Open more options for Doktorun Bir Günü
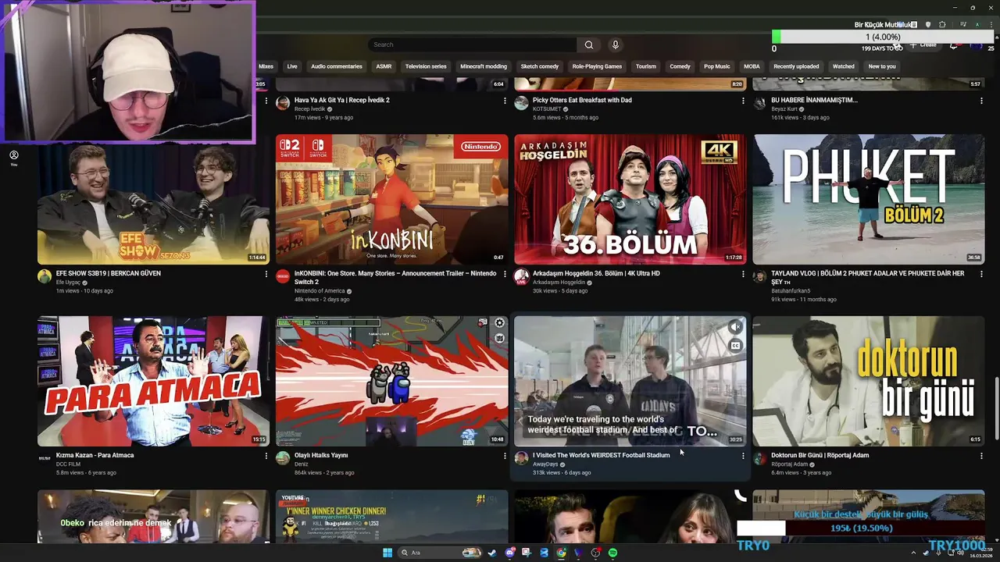The height and width of the screenshot is (562, 1000). [981, 456]
